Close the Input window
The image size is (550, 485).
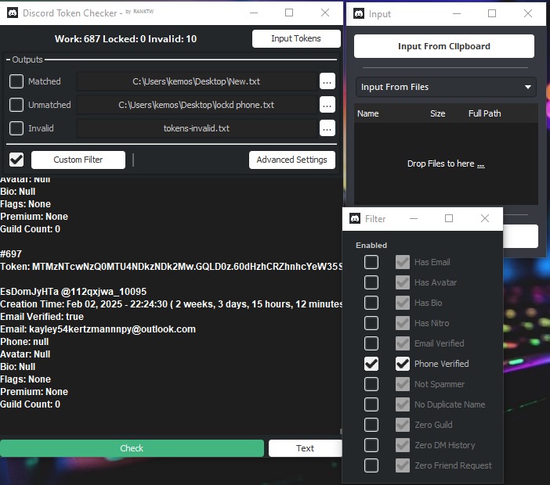(528, 13)
